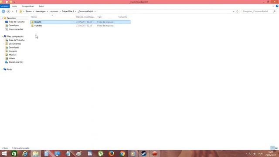Image resolution: width=279 pixels, height=157 pixels.
Task: Open recent locations dropdown arrow
Action: coord(13,11)
